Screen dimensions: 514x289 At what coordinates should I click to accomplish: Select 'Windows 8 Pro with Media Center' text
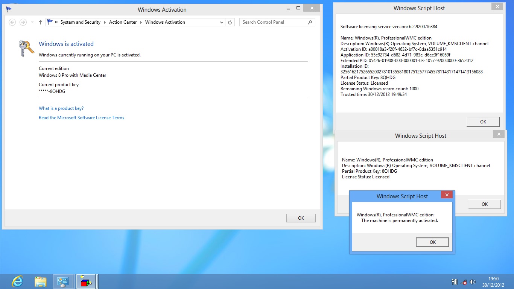[x=73, y=75]
